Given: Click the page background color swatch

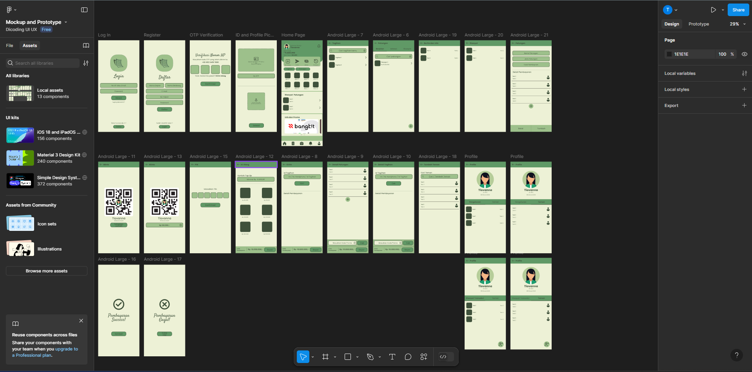Looking at the screenshot, I should click(x=669, y=54).
